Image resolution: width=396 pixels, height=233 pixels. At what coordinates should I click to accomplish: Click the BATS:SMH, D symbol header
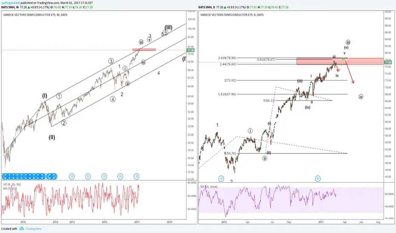coord(207,7)
